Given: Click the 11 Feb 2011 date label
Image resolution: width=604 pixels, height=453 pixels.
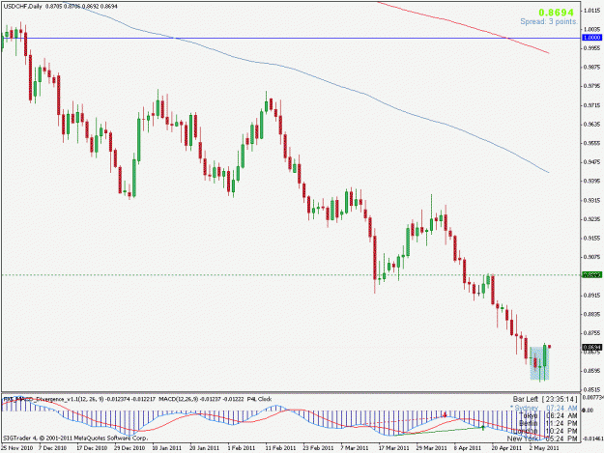Looking at the screenshot, I should point(280,448).
